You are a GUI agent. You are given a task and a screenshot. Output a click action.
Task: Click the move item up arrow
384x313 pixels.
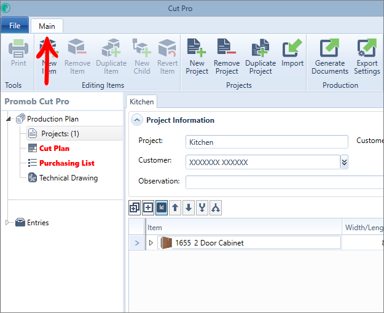[x=175, y=208]
